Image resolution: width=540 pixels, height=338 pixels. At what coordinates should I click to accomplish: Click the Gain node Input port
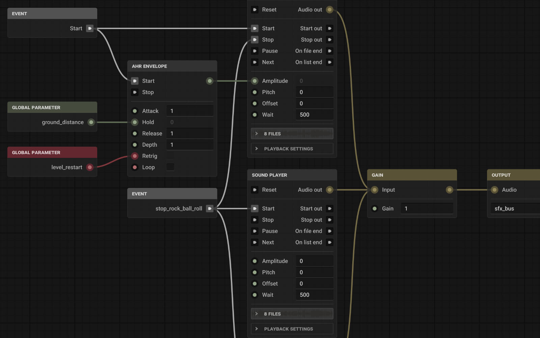(x=375, y=190)
